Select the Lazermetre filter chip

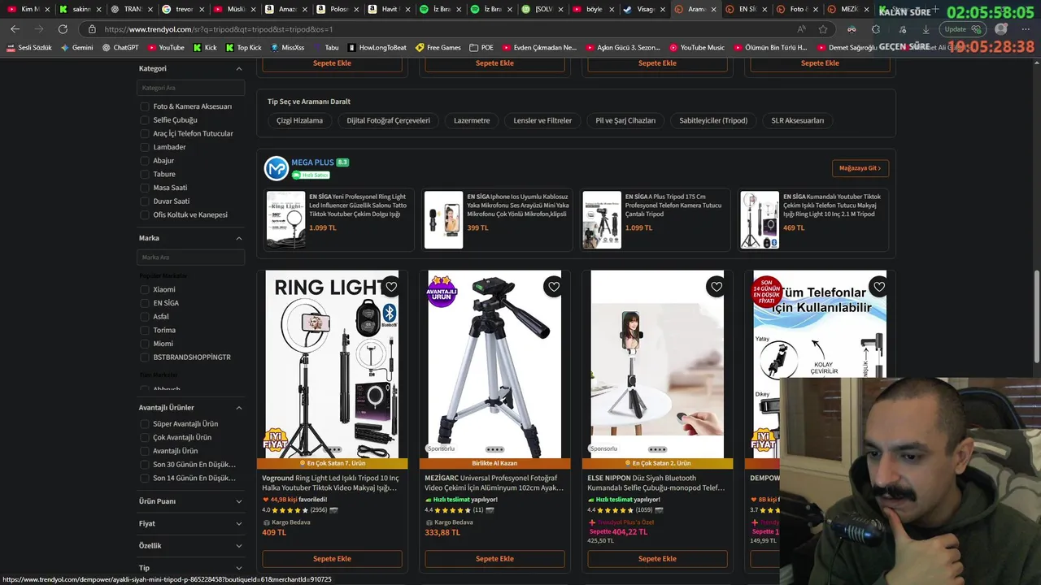(472, 120)
